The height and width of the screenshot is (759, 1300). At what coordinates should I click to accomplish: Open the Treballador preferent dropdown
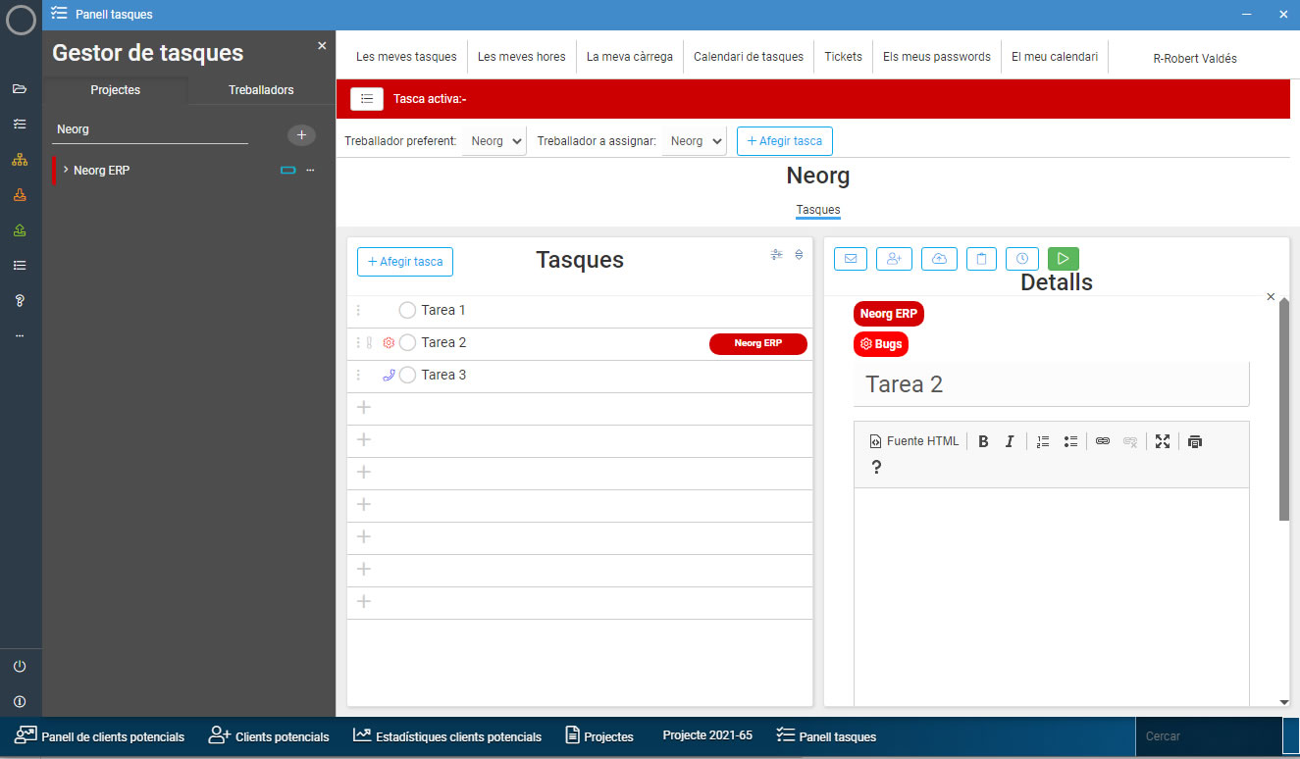click(494, 141)
